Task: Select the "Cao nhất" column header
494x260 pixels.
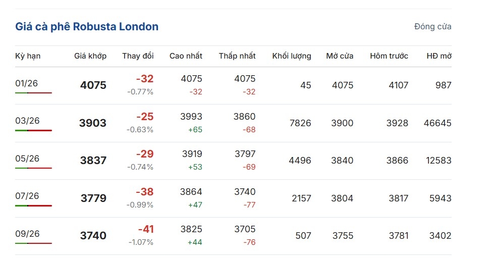Action: pyautogui.click(x=186, y=56)
